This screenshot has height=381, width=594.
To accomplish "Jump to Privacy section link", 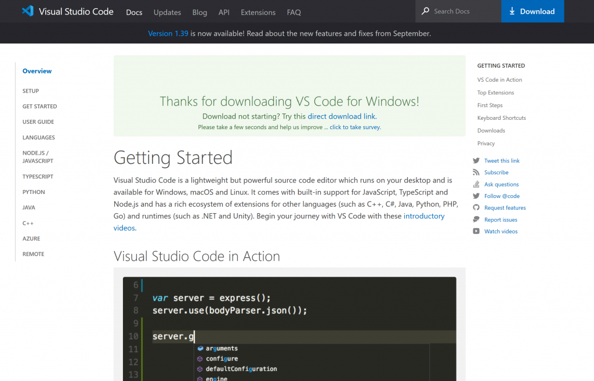I will pos(486,144).
